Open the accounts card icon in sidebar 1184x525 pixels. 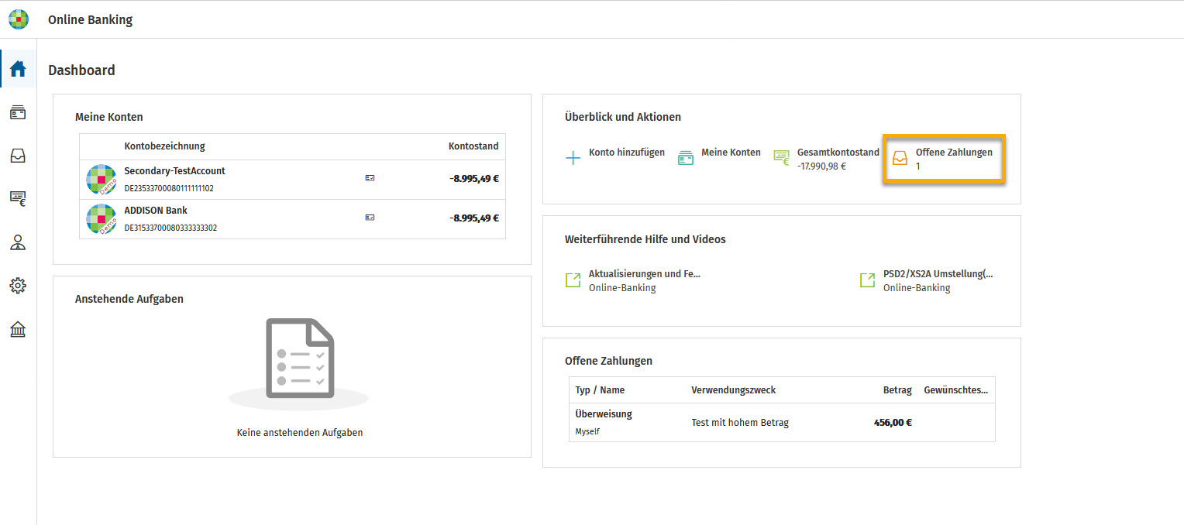tap(18, 113)
